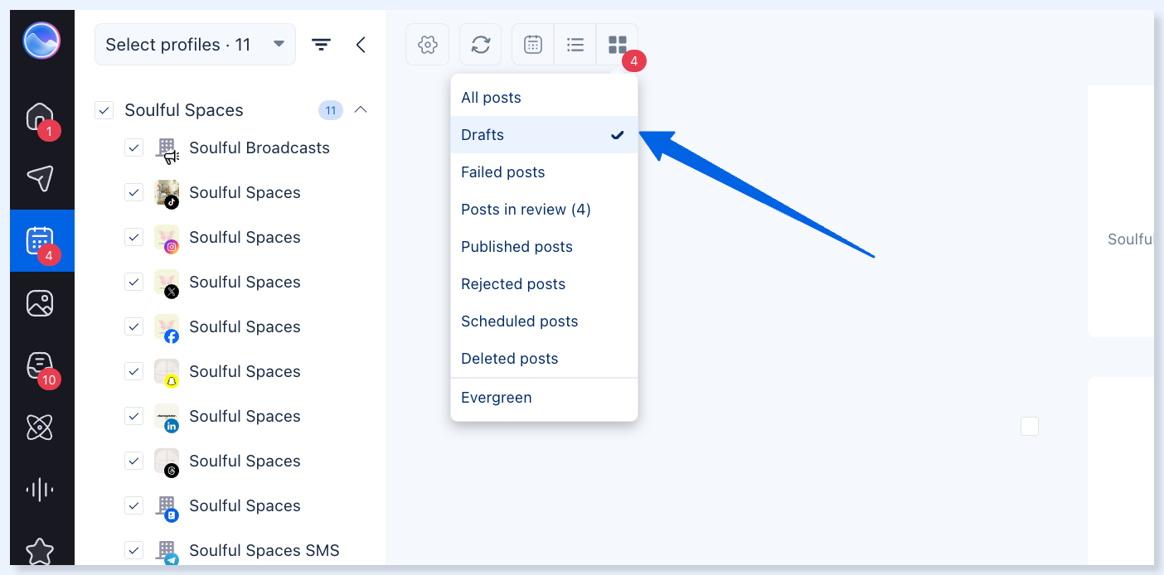The width and height of the screenshot is (1164, 575).
Task: Switch to list view icon
Action: pyautogui.click(x=575, y=45)
